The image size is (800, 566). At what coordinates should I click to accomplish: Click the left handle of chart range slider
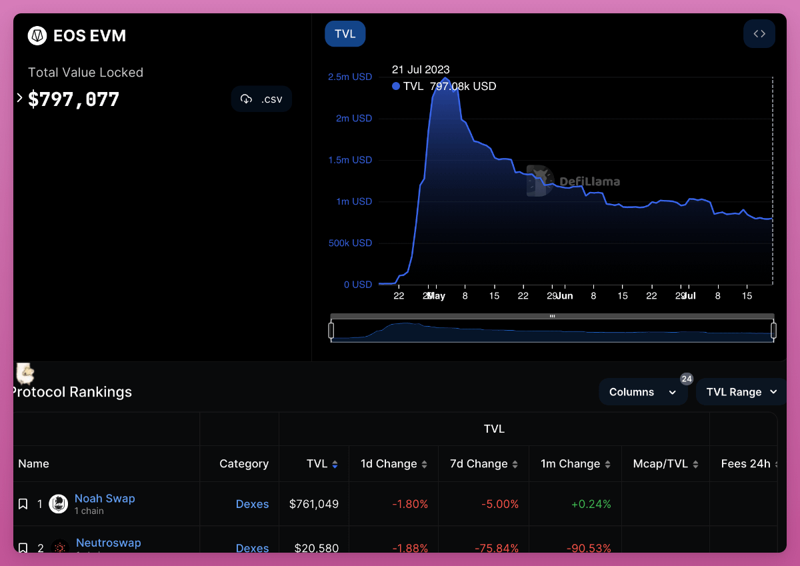point(331,330)
